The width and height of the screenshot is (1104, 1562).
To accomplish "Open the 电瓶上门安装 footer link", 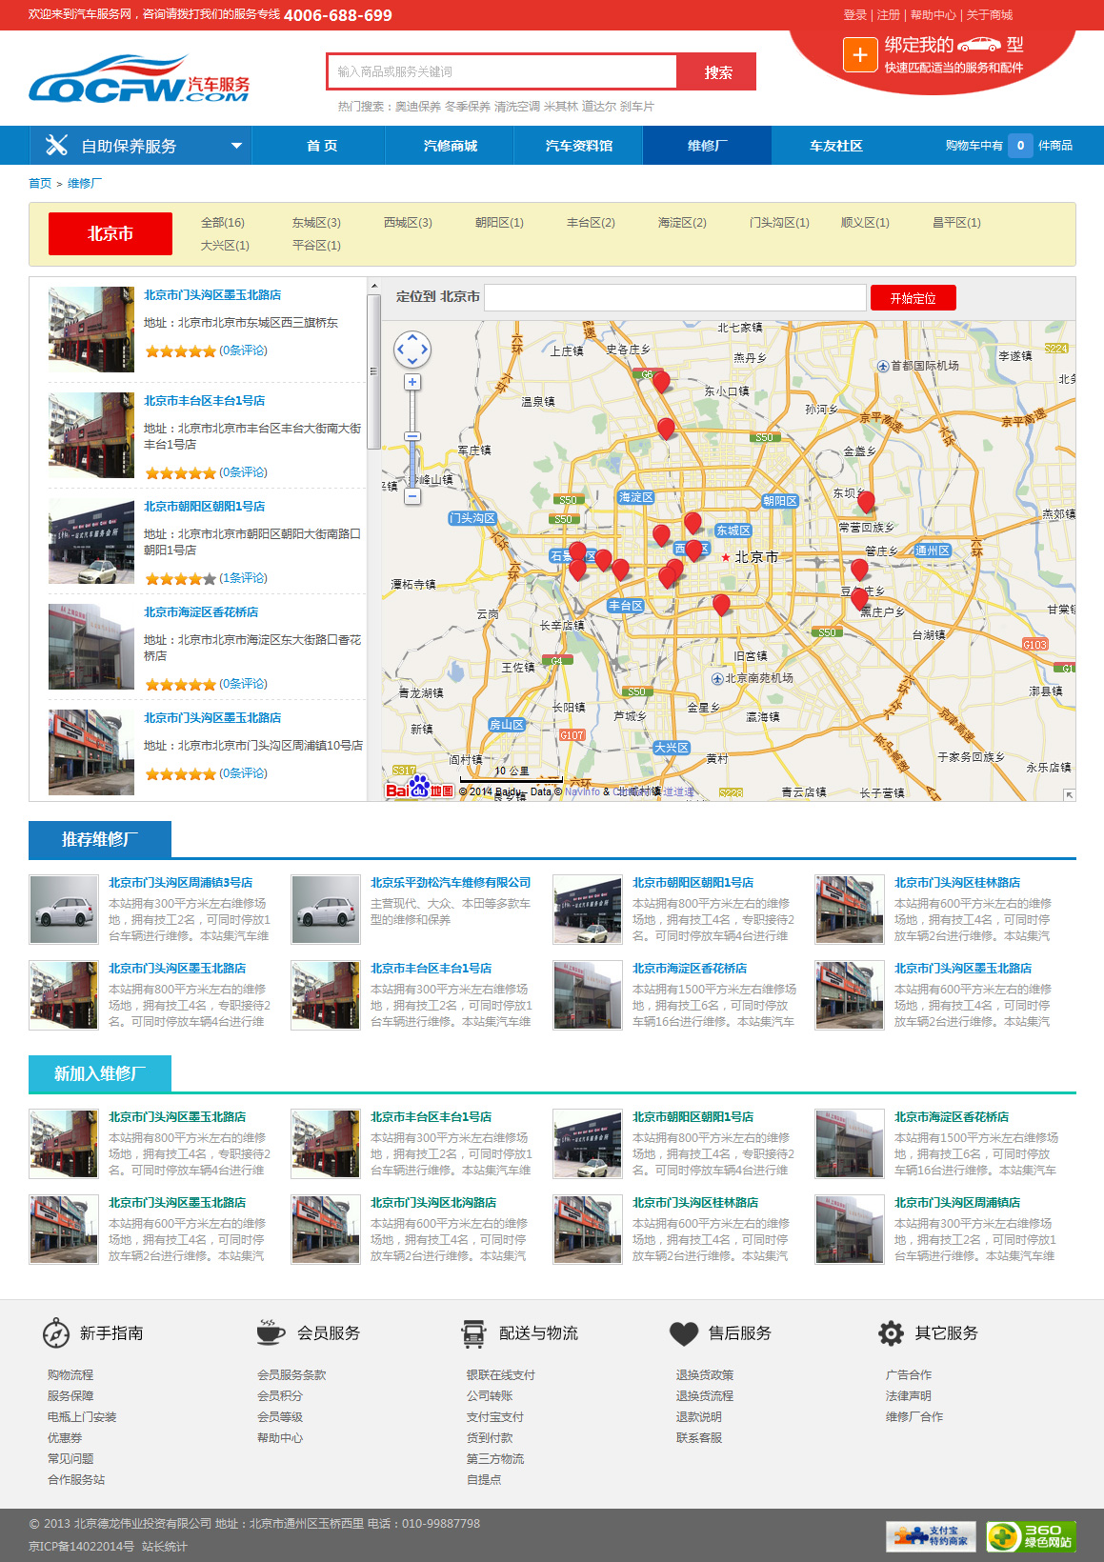I will point(82,1417).
